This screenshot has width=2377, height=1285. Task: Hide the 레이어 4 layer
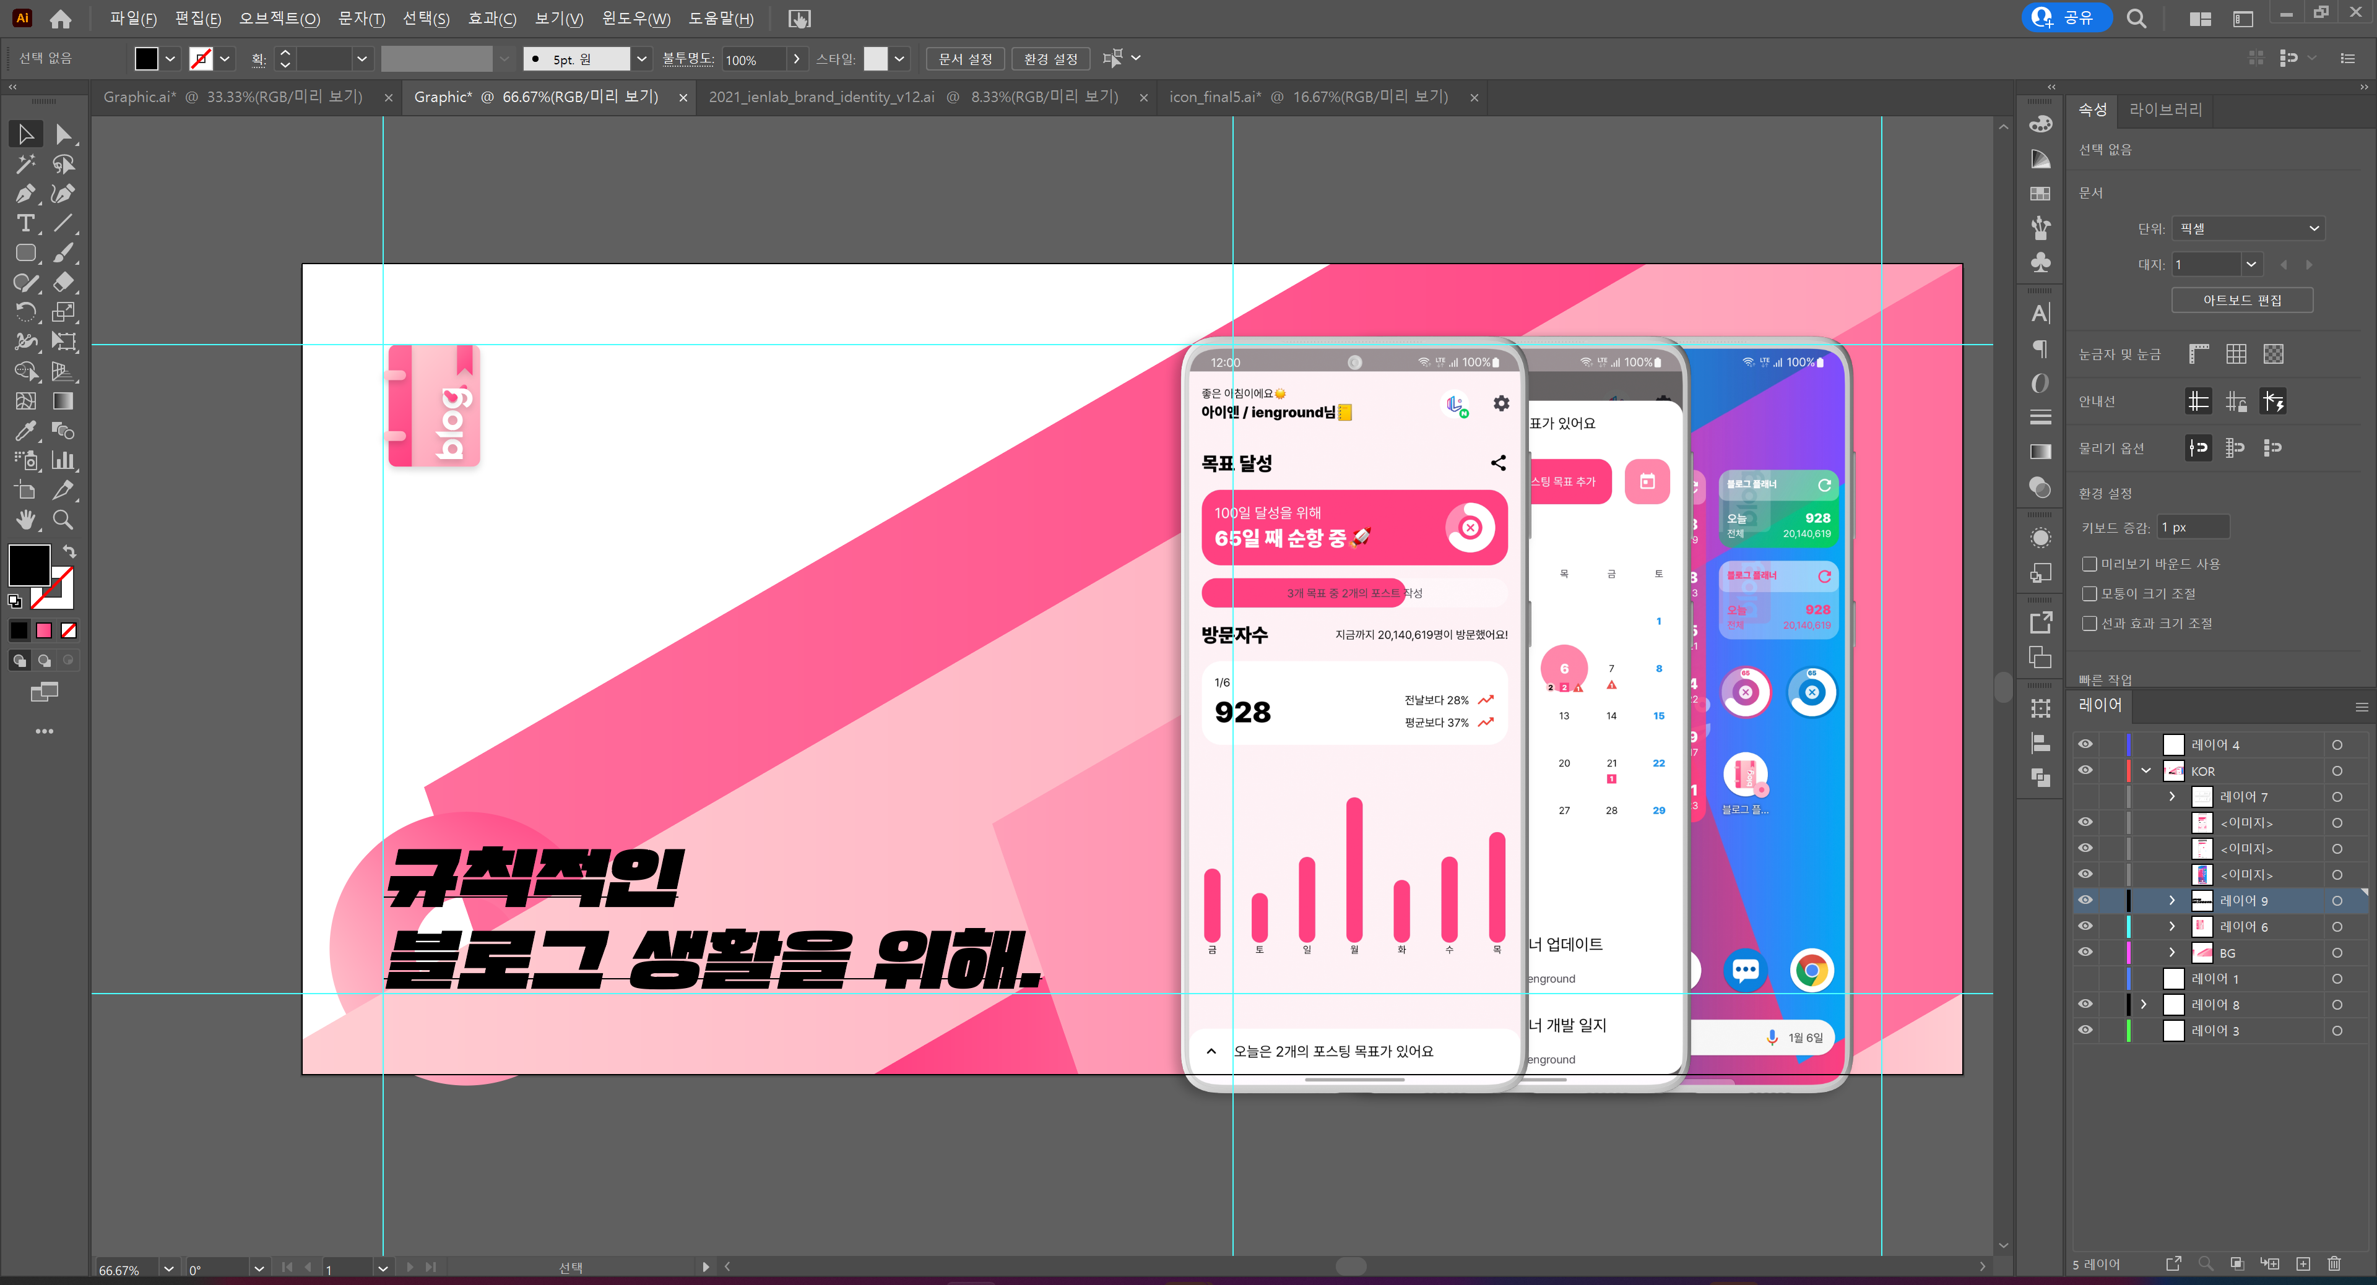point(2085,744)
